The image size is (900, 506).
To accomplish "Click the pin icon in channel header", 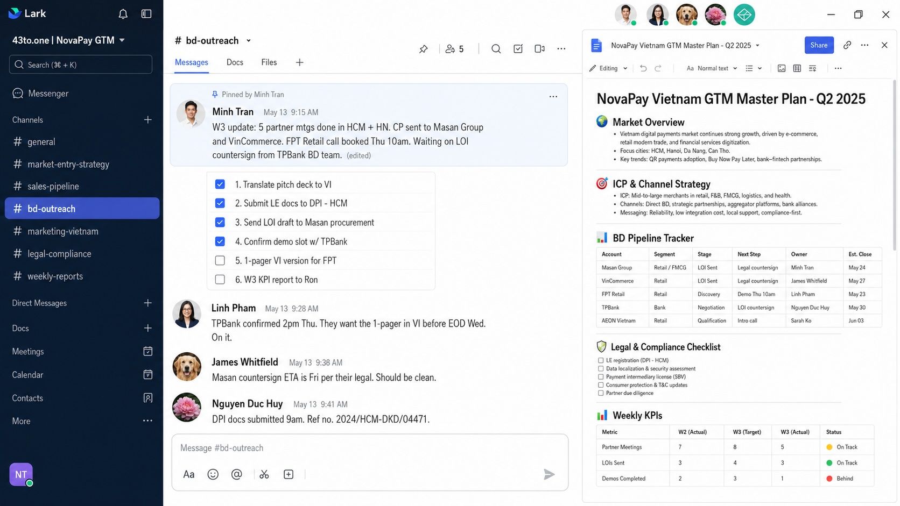I will click(424, 49).
